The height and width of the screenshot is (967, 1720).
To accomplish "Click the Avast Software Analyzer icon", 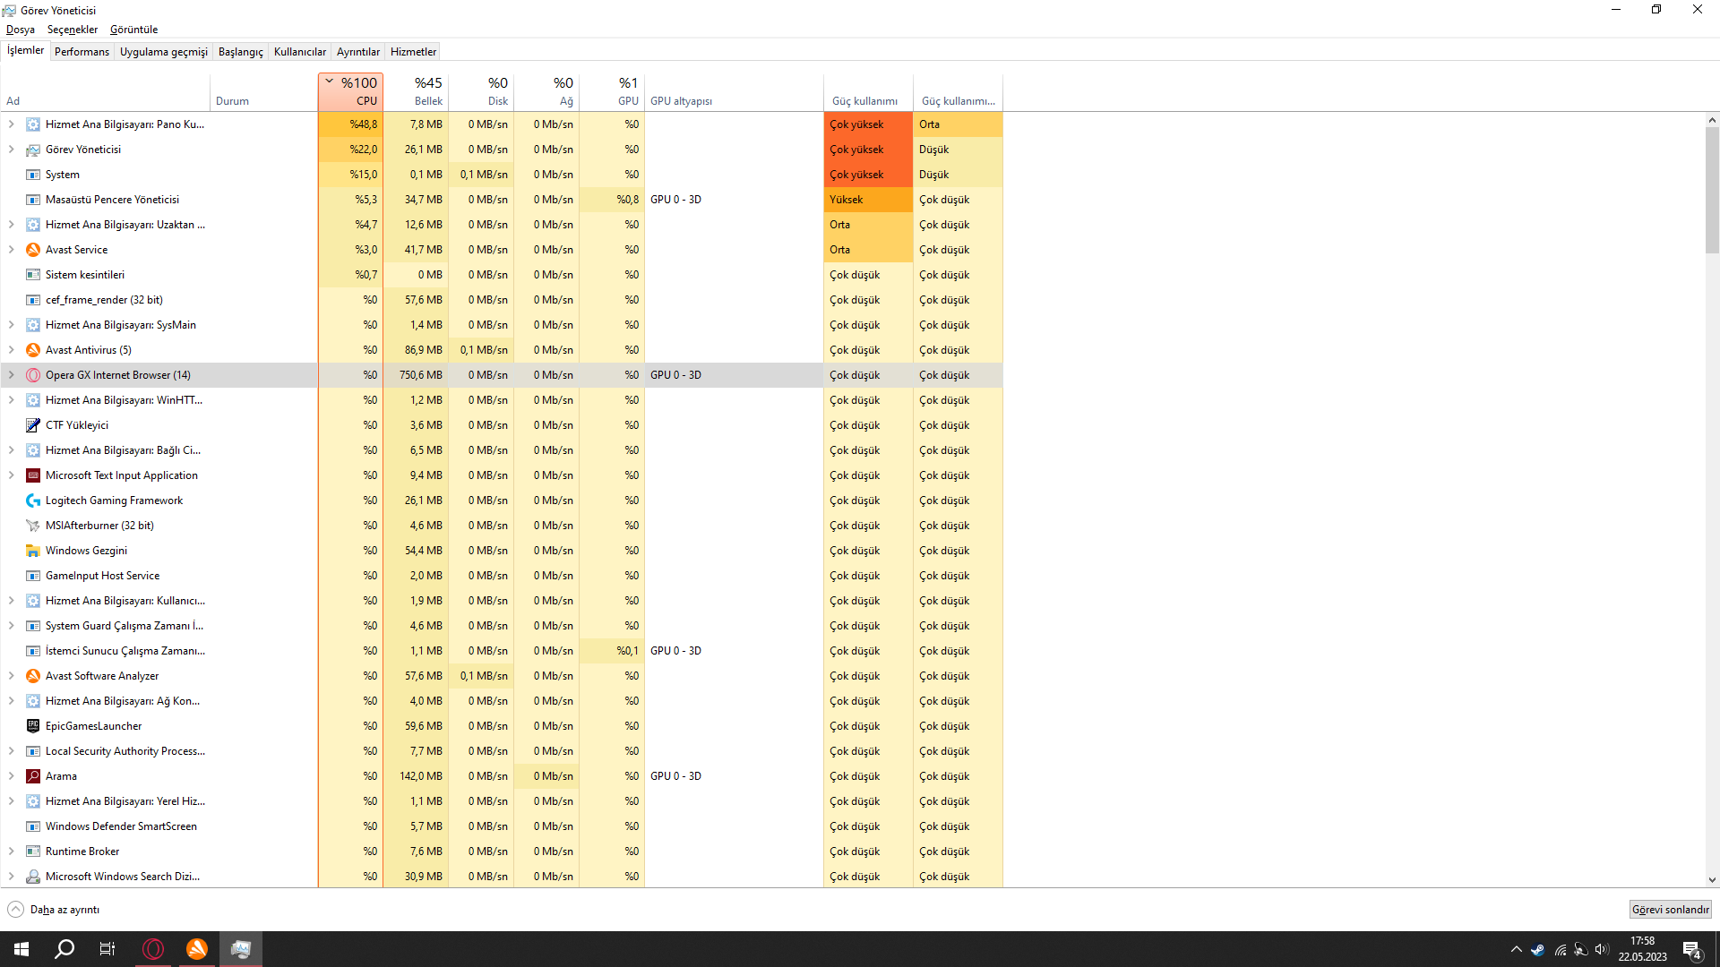I will pyautogui.click(x=33, y=676).
